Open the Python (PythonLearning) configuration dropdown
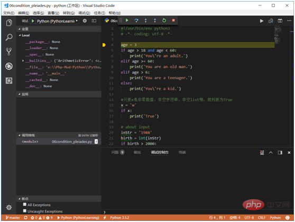The height and width of the screenshot is (222, 295). [58, 21]
